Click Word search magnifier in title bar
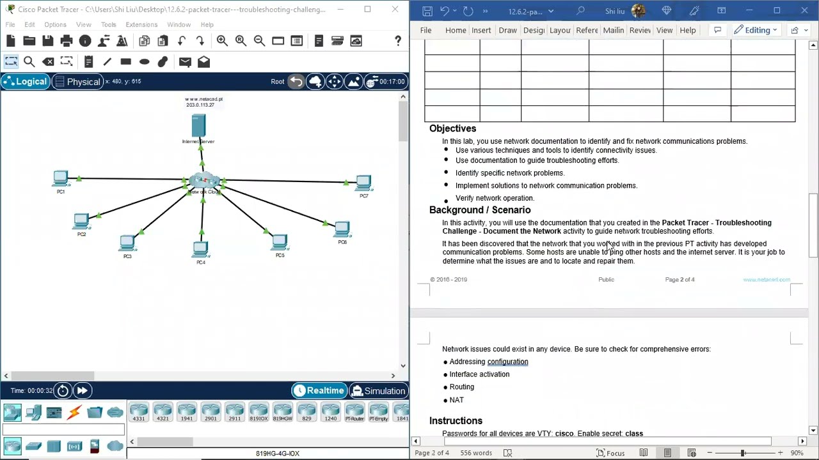 [x=580, y=11]
